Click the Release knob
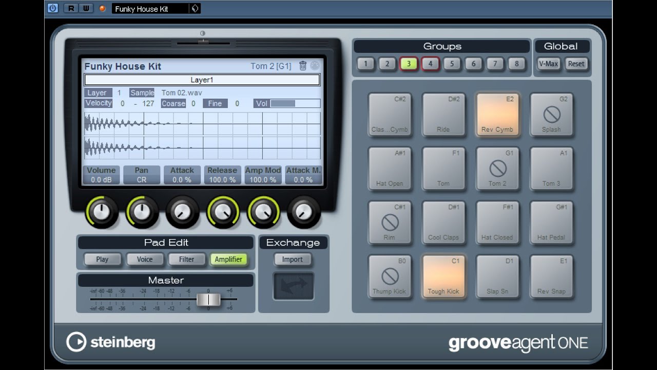 pyautogui.click(x=223, y=212)
